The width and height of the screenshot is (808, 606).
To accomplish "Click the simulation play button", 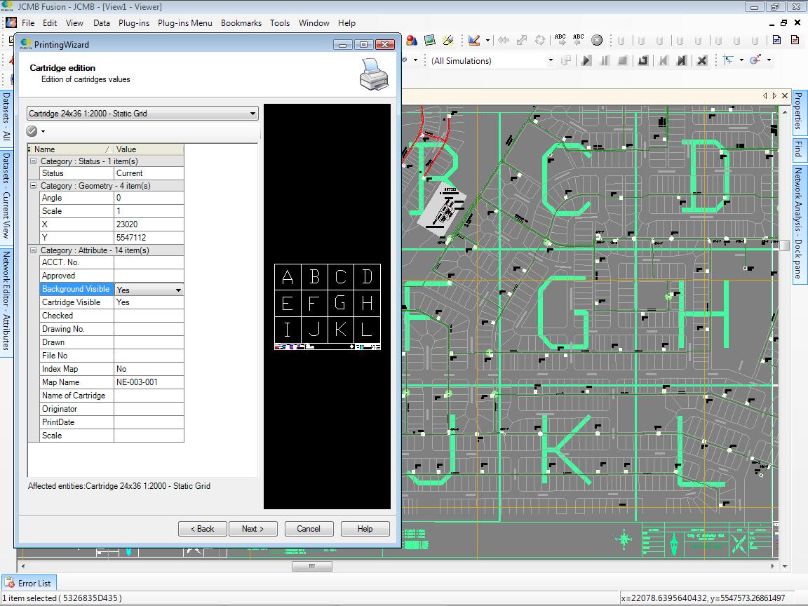I will [586, 60].
